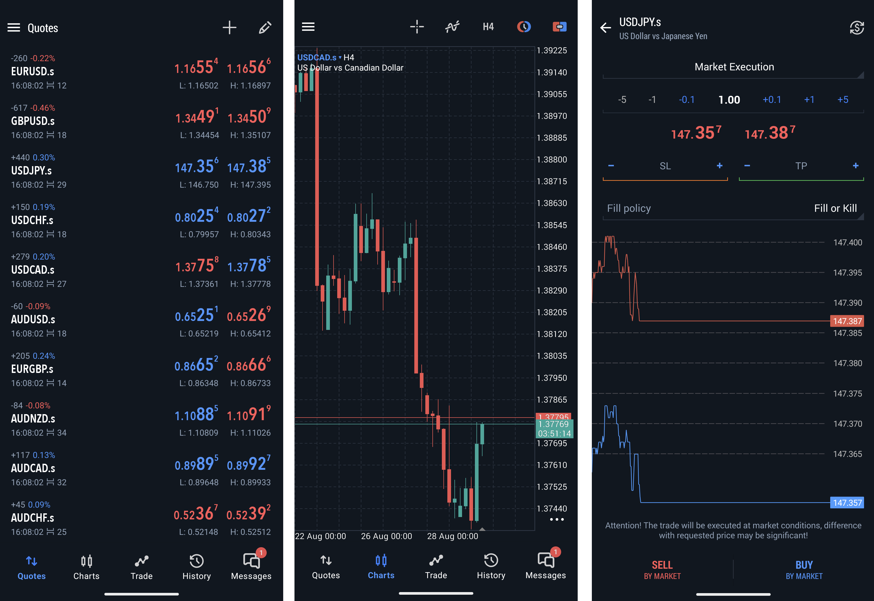Activate the crosshair tool on chart
This screenshot has height=601, width=874.
(417, 27)
